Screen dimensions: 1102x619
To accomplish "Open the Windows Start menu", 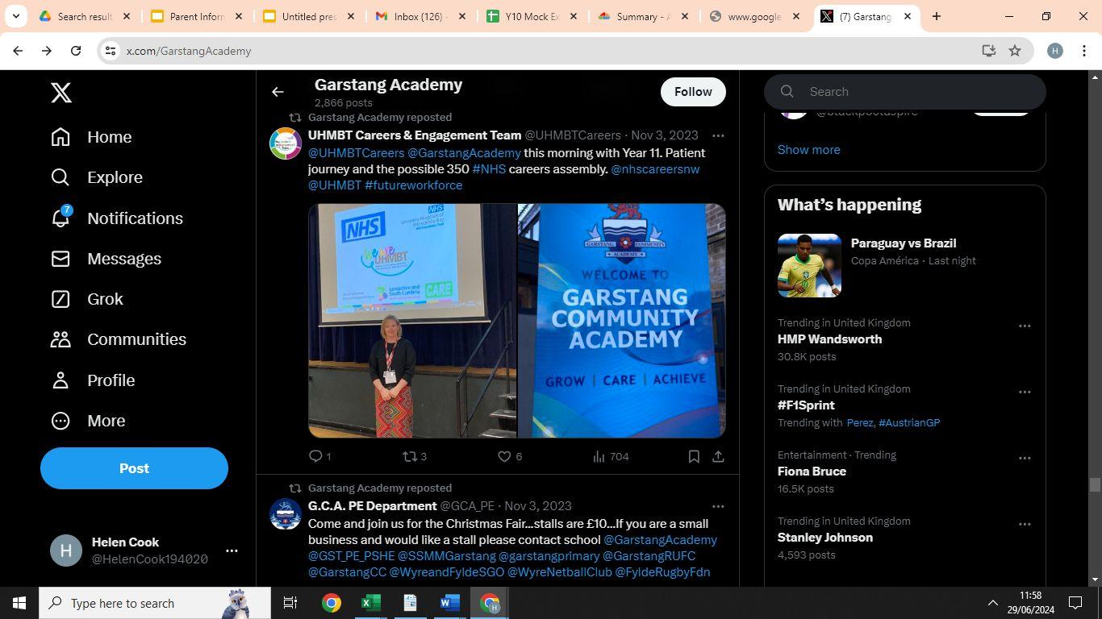I will tap(19, 603).
